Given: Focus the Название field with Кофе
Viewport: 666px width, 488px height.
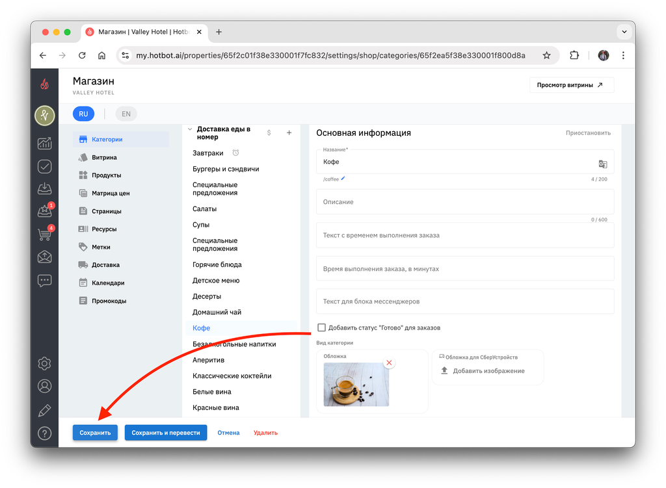Looking at the screenshot, I should pyautogui.click(x=465, y=162).
